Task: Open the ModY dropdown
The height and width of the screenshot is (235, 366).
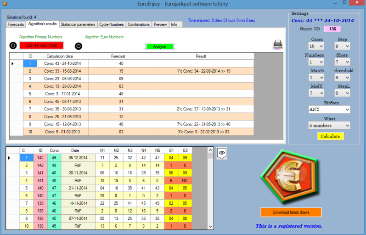Action: tap(316, 93)
